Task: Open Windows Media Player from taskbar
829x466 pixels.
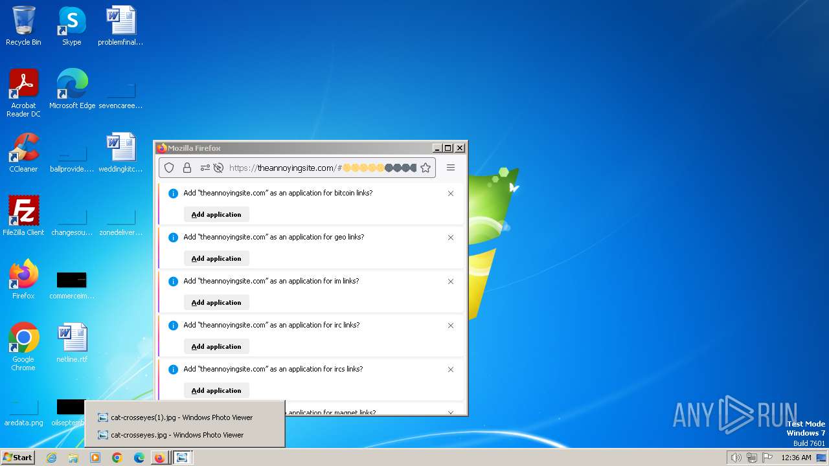Action: click(95, 458)
